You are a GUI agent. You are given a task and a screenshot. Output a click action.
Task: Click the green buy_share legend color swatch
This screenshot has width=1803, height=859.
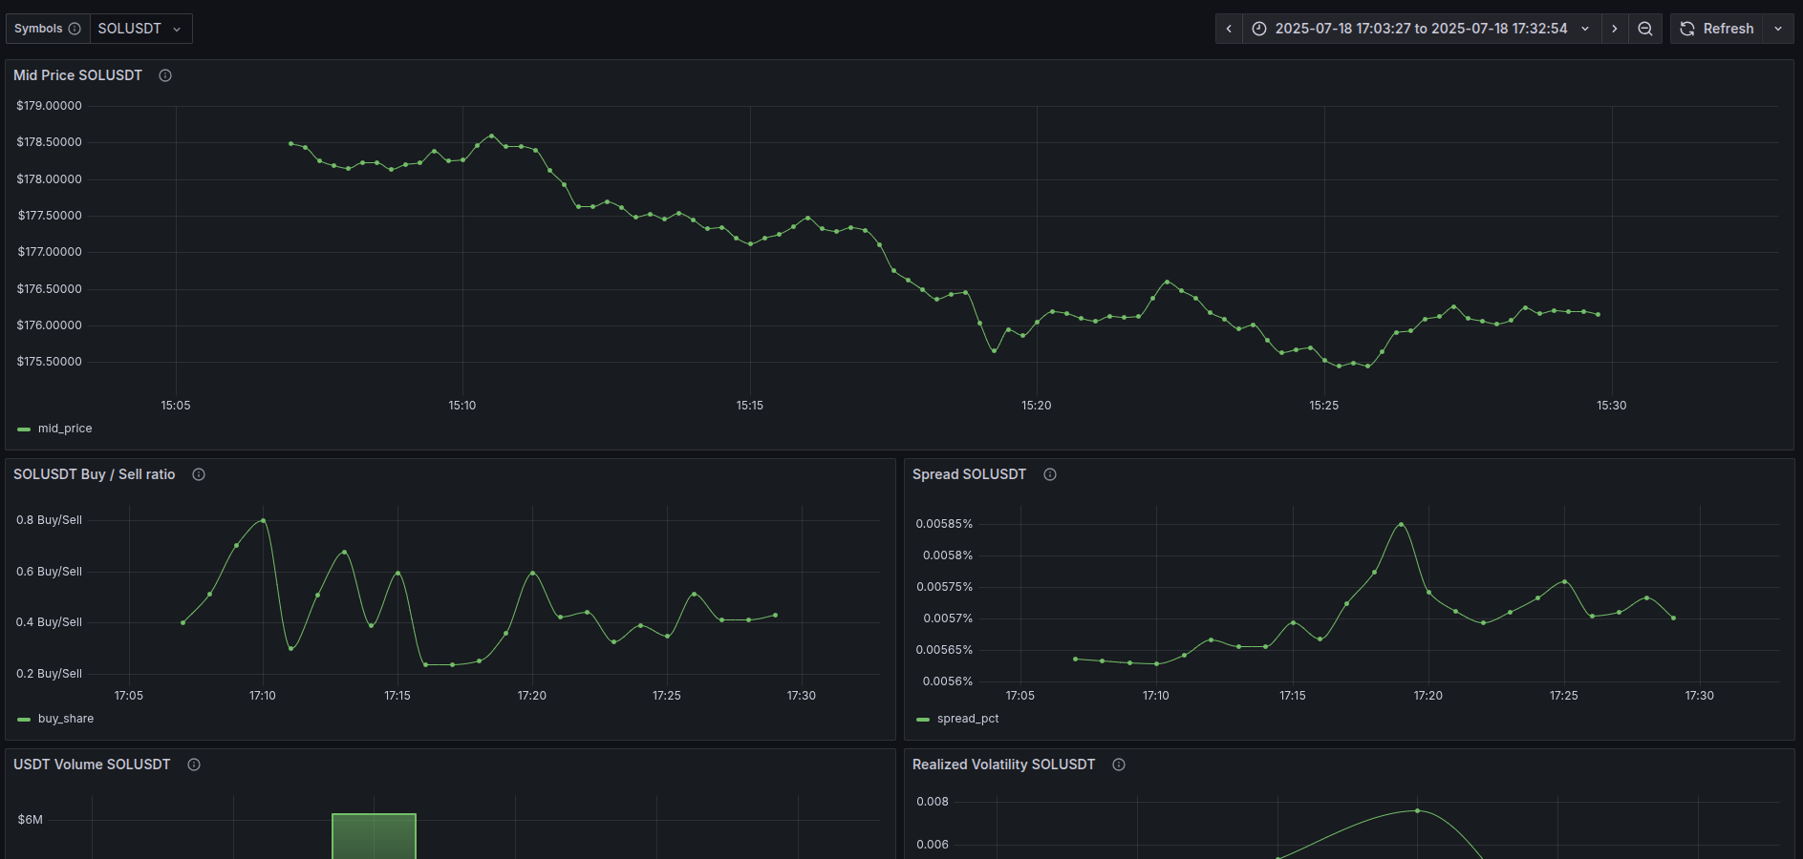coord(24,720)
